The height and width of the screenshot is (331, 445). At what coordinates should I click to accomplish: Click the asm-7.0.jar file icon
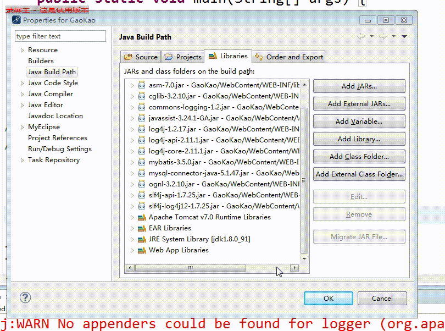point(142,85)
